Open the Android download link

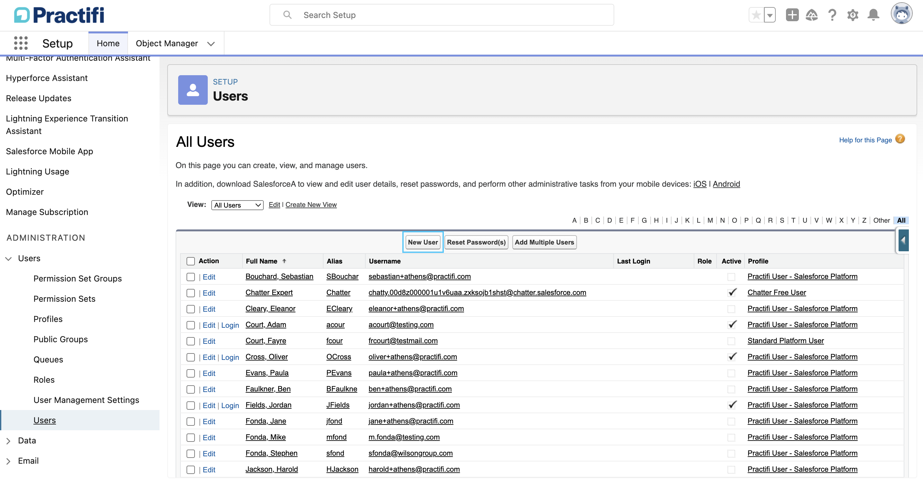[x=726, y=184]
